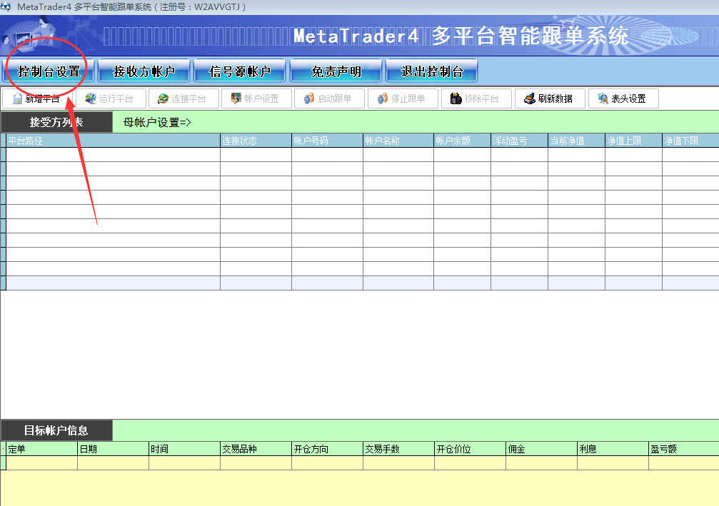This screenshot has height=506, width=719.
Task: Click the 盈亏额 column header
Action: tap(684, 449)
